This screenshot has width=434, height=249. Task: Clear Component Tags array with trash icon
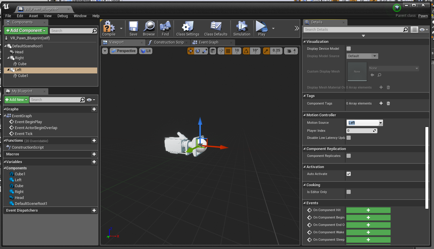pos(388,103)
